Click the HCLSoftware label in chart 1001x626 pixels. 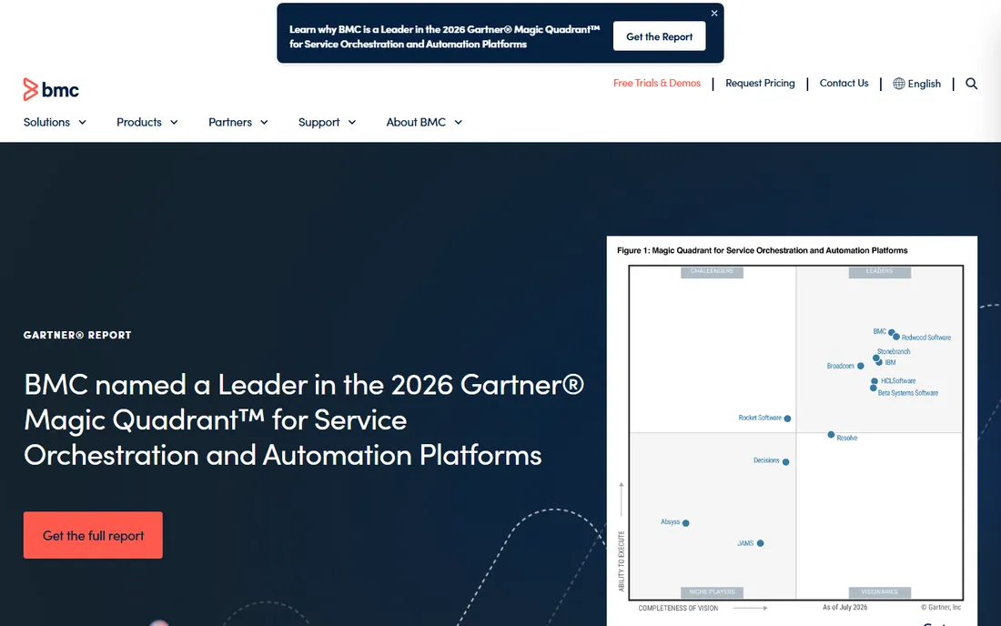click(897, 381)
